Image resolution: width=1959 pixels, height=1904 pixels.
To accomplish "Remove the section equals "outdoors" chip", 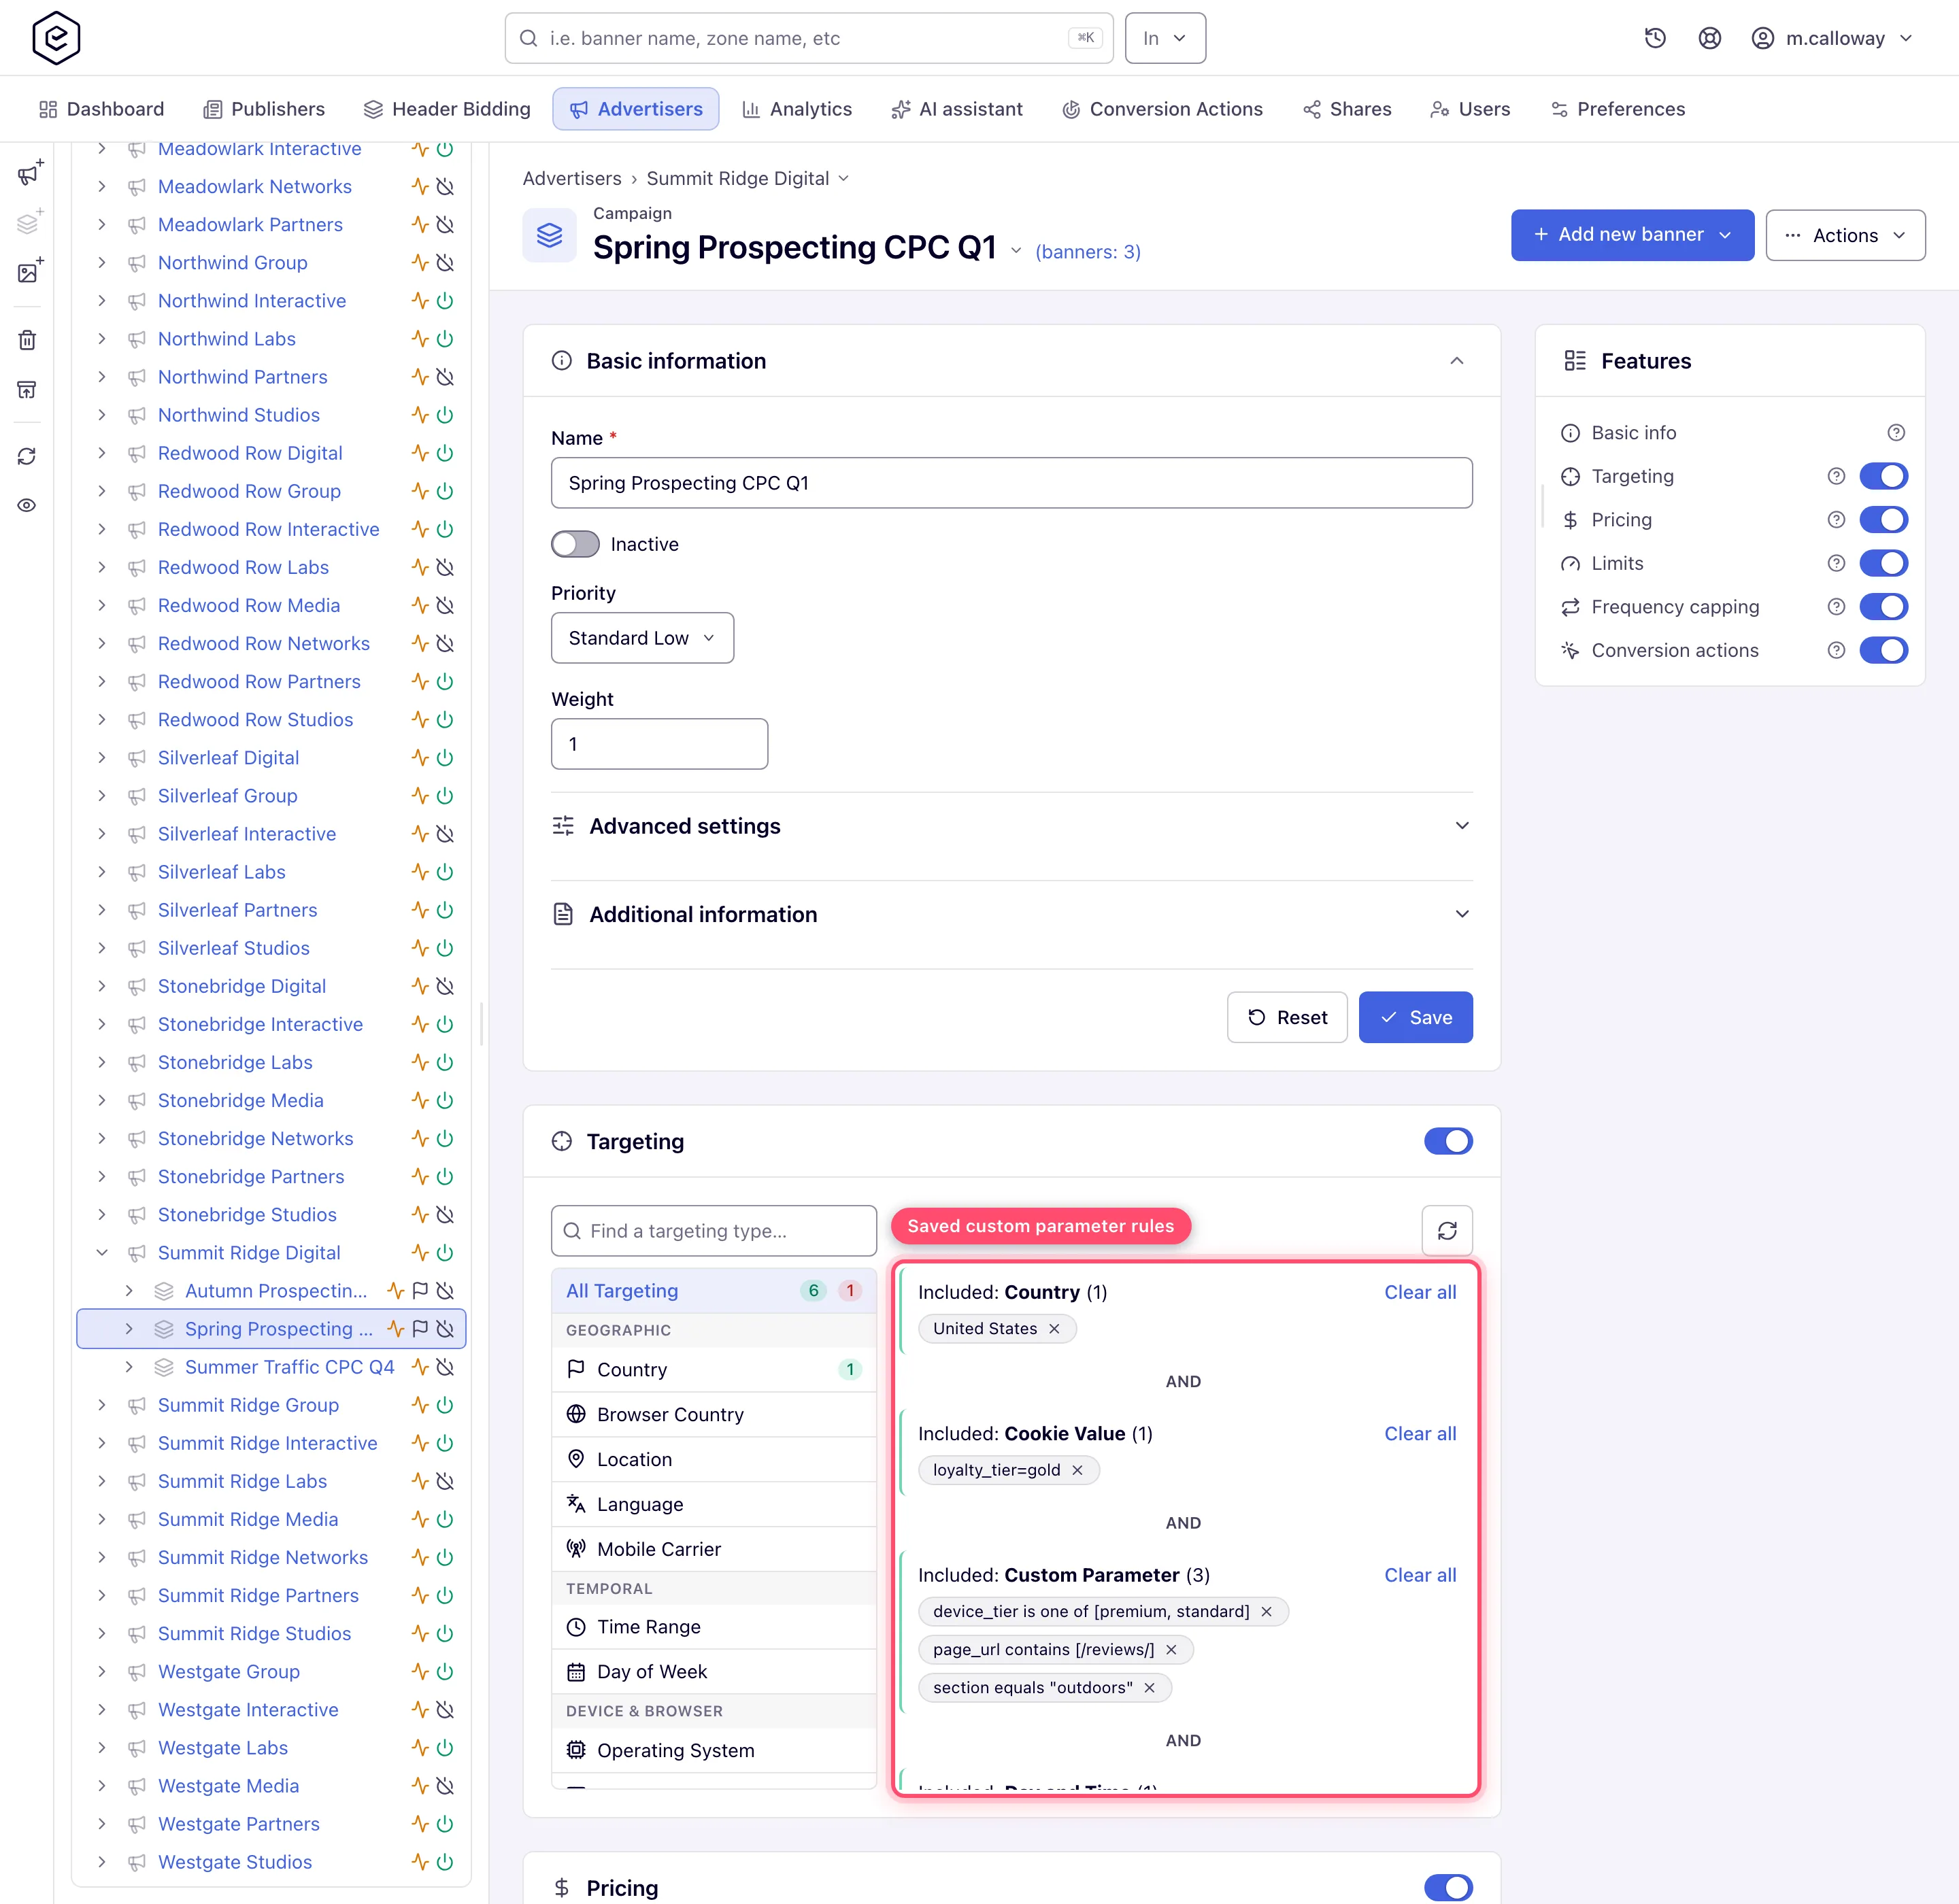I will (1150, 1687).
